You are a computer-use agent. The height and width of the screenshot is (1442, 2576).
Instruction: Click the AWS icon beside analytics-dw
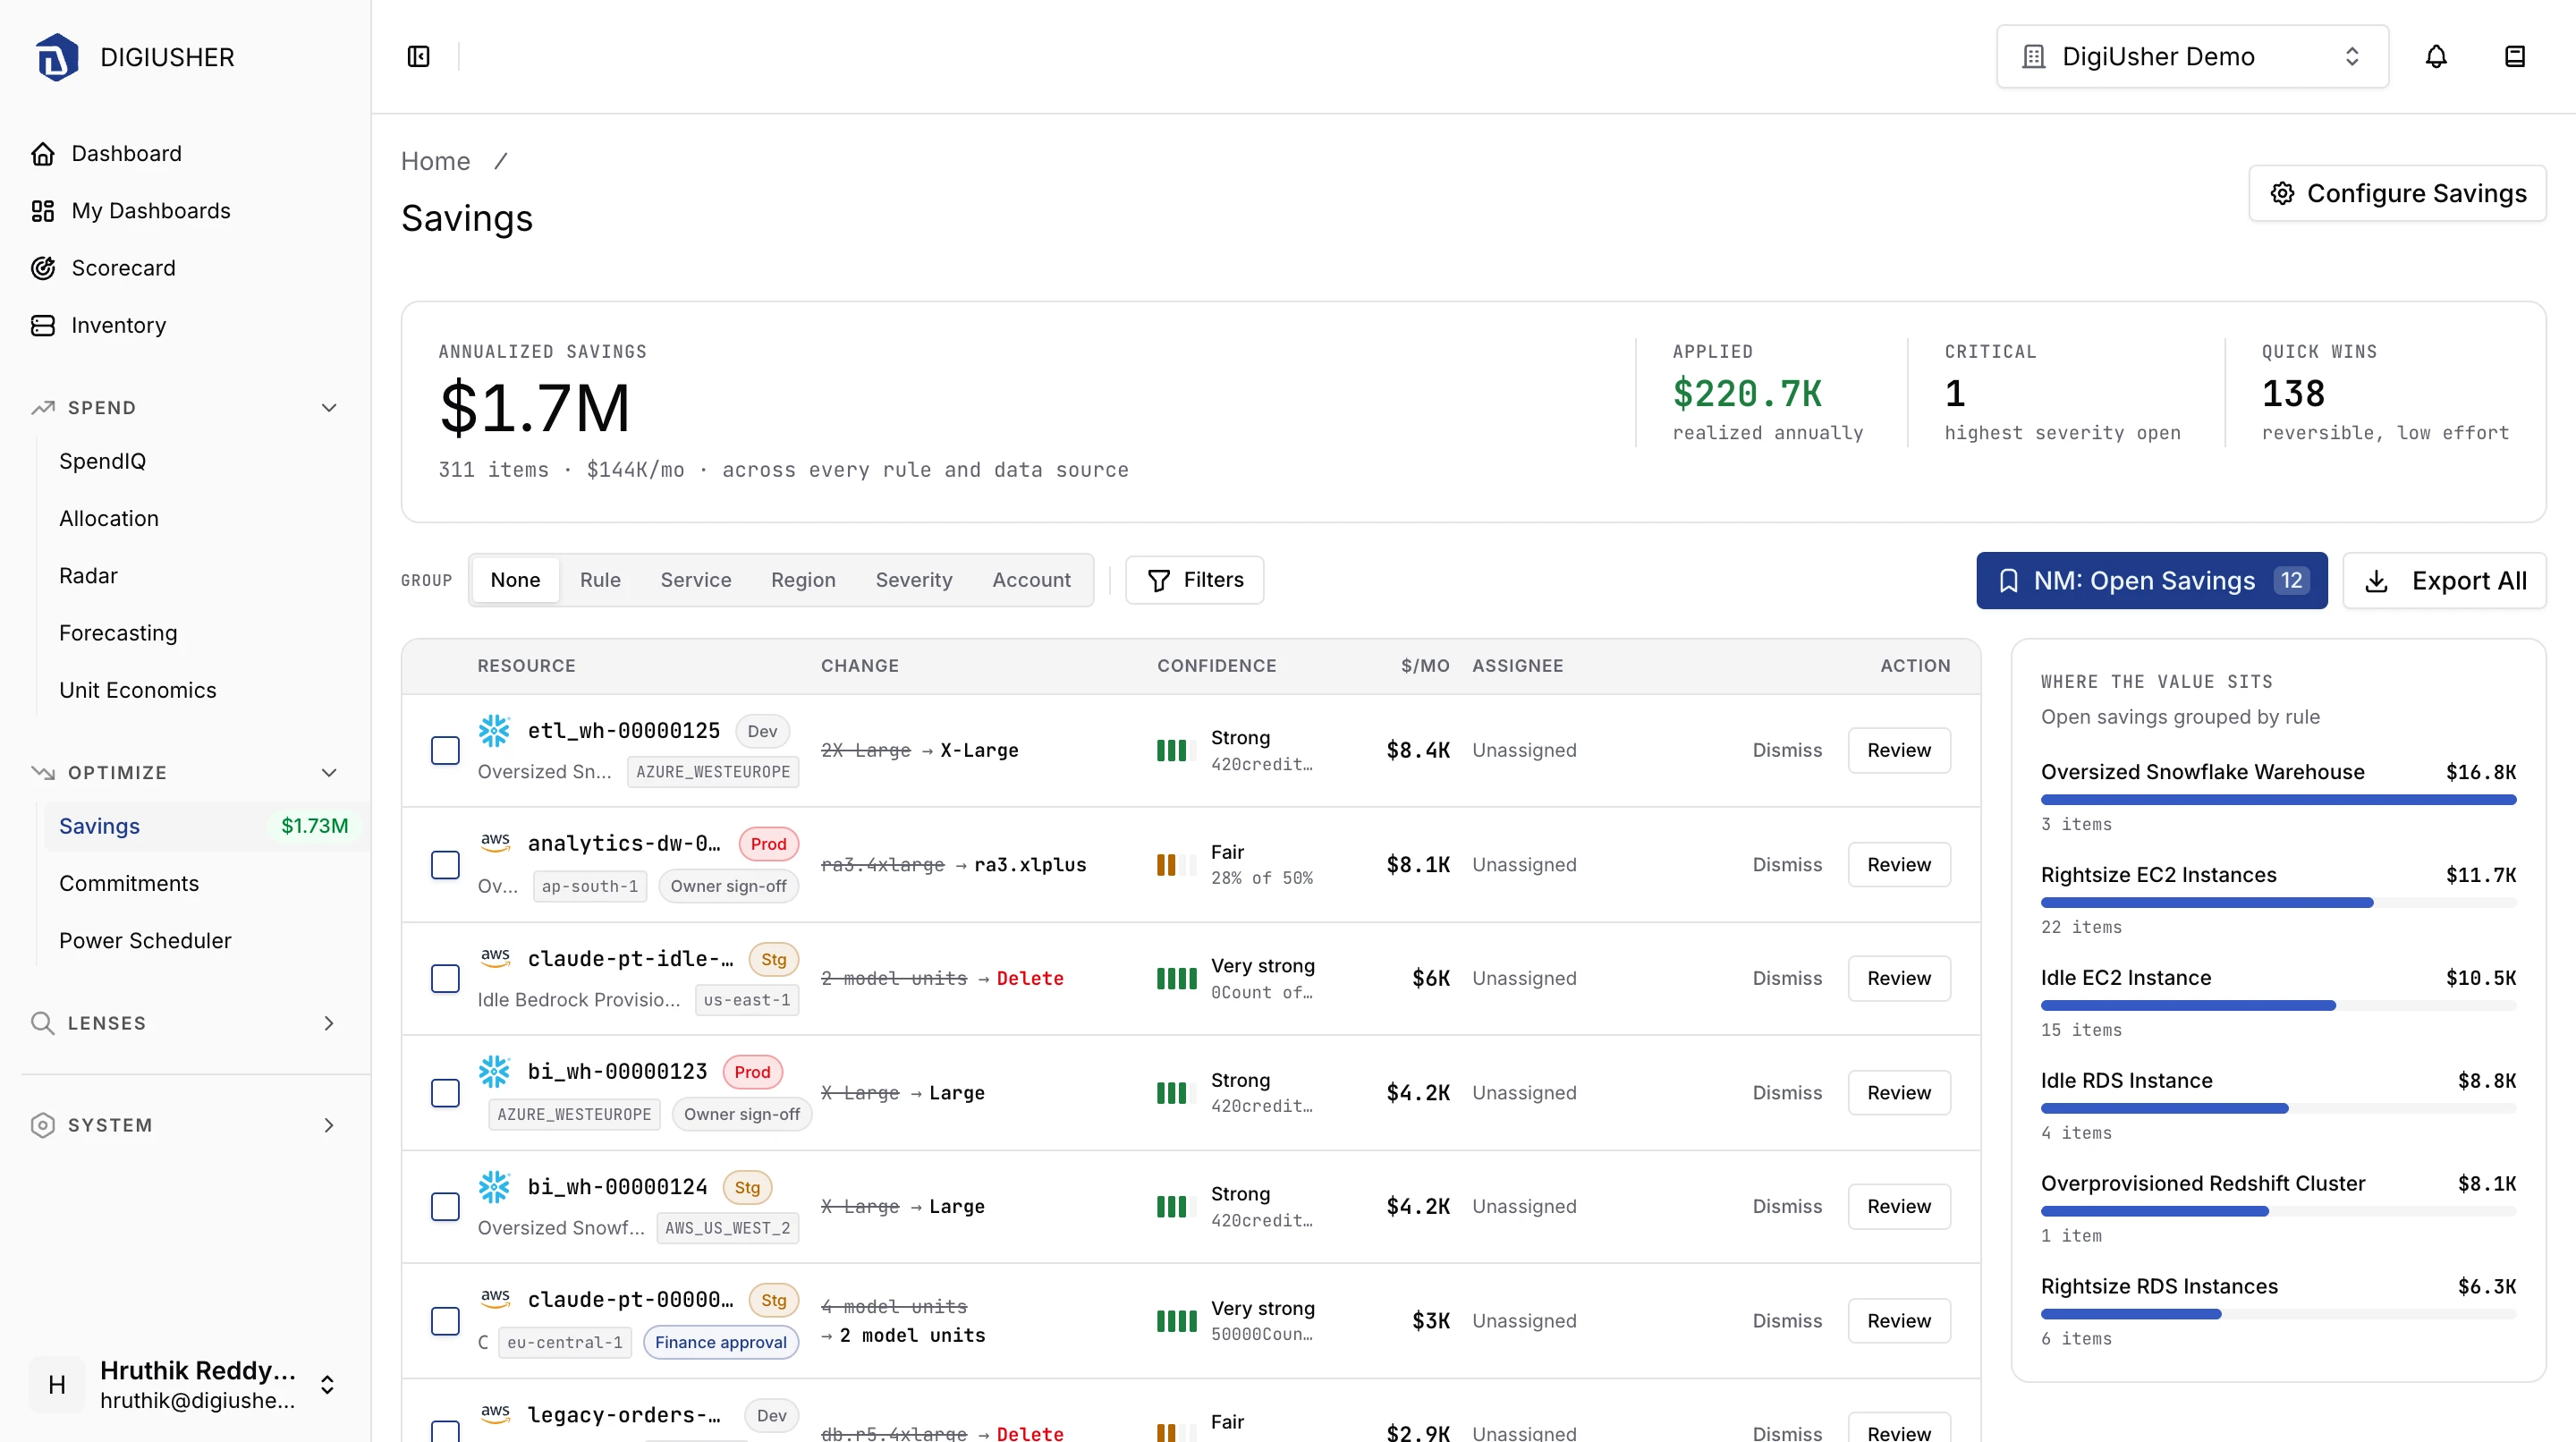point(495,842)
